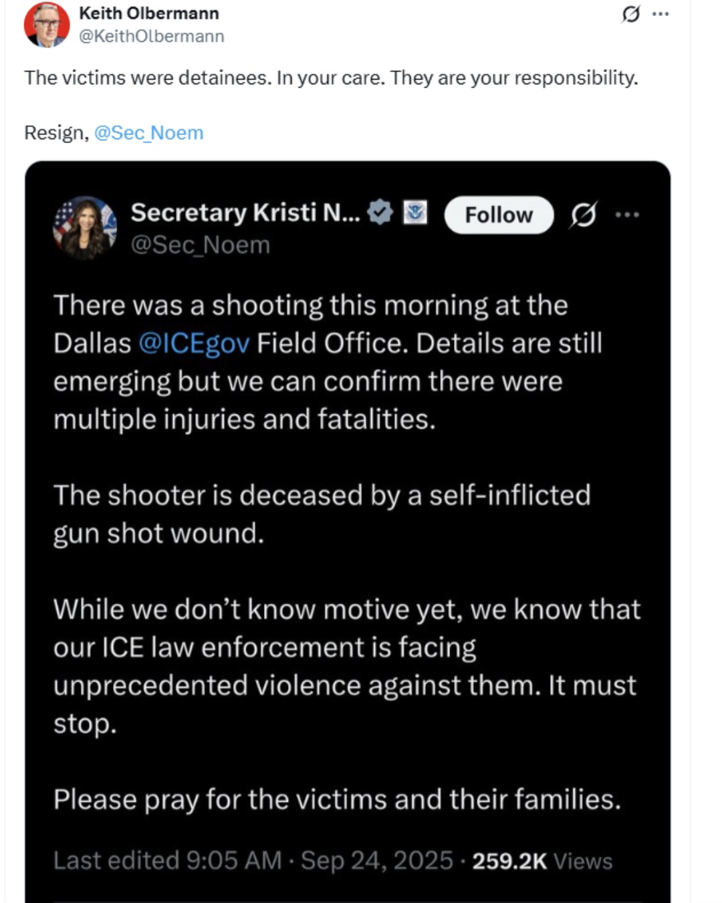Open quoted post via "Please pray" text
722x903 pixels.
[337, 799]
